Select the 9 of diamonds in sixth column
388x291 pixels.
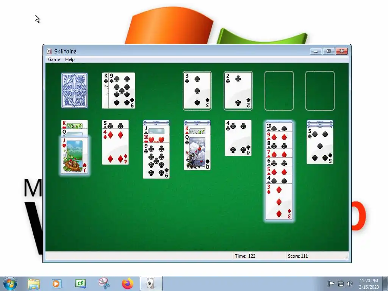(279, 136)
